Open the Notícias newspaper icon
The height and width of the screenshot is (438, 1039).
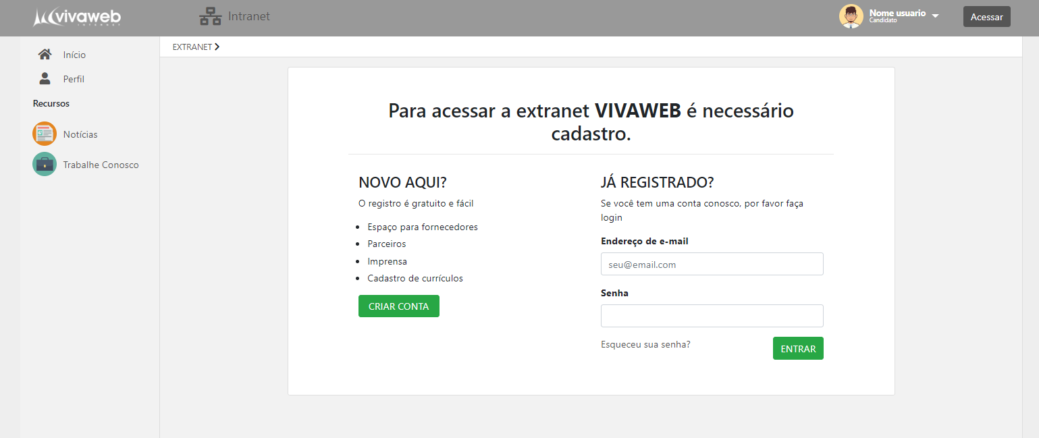(45, 134)
